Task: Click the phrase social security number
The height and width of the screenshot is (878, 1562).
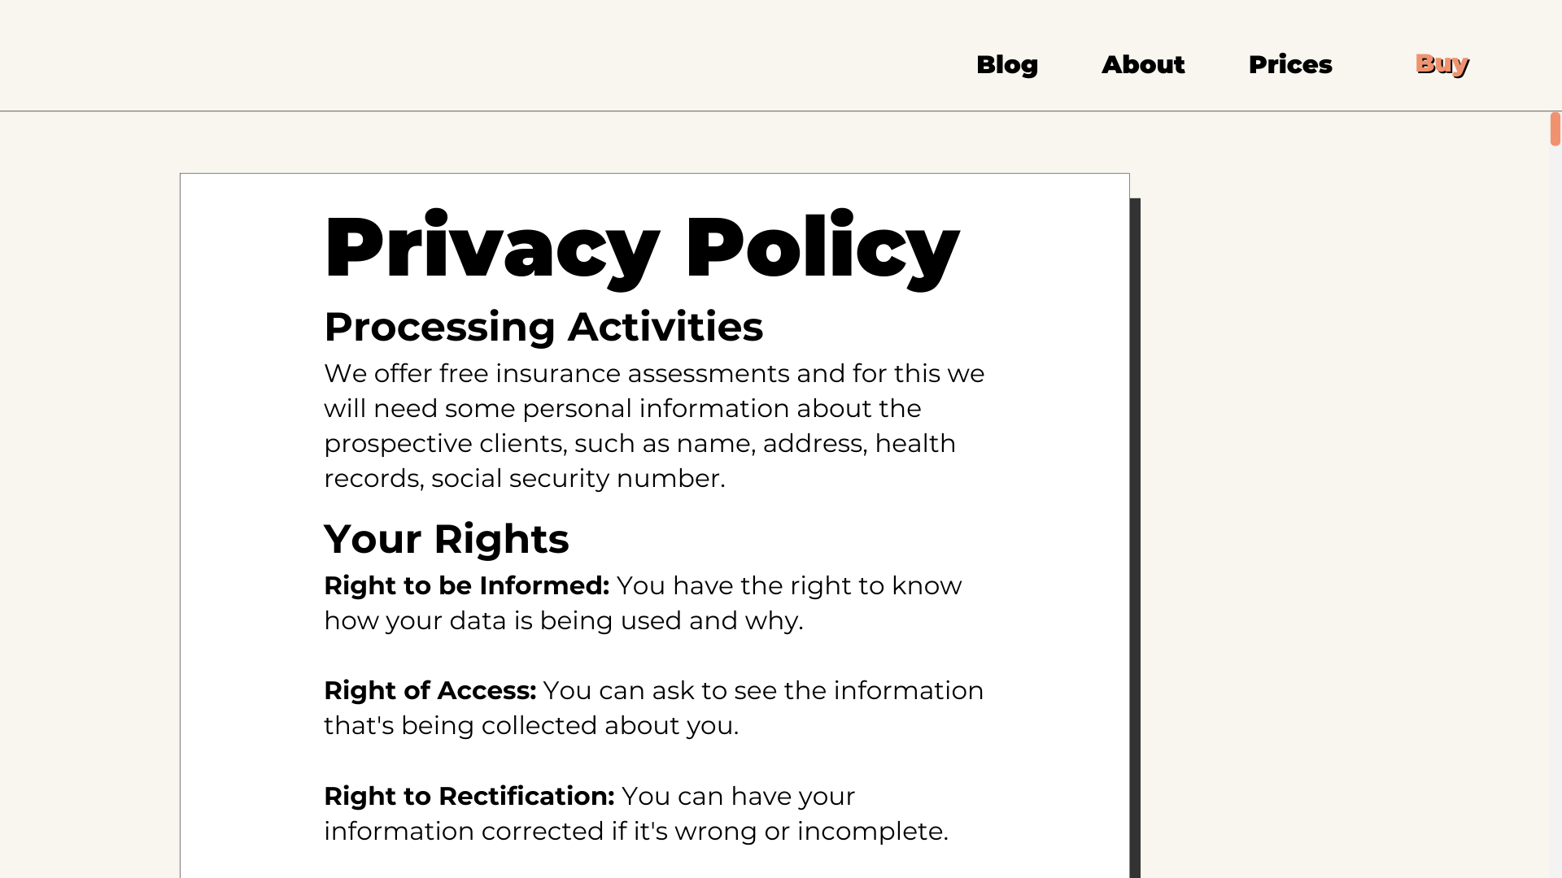Action: pos(576,479)
